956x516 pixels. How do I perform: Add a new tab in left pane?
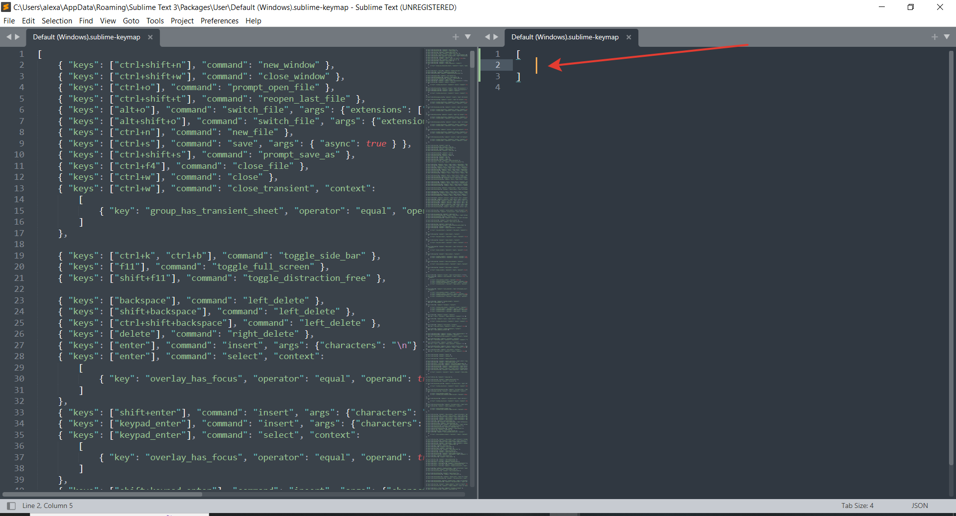coord(456,37)
